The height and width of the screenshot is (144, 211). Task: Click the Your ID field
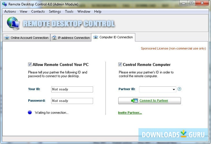coord(72,89)
